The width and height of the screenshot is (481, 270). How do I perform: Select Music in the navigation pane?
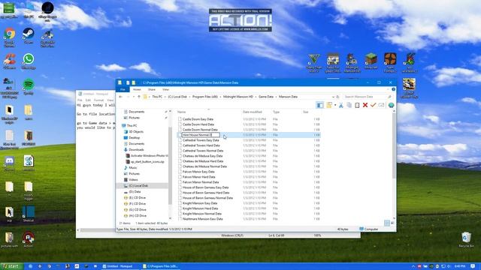pyautogui.click(x=132, y=168)
